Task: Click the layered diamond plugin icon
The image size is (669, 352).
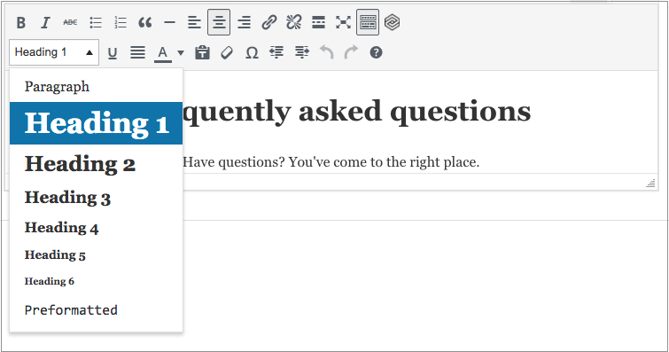Action: click(393, 22)
